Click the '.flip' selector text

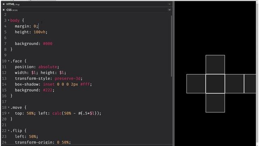(16, 131)
